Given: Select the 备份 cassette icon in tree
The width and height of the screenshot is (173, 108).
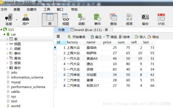Looking at the screenshot, I should [11, 67].
